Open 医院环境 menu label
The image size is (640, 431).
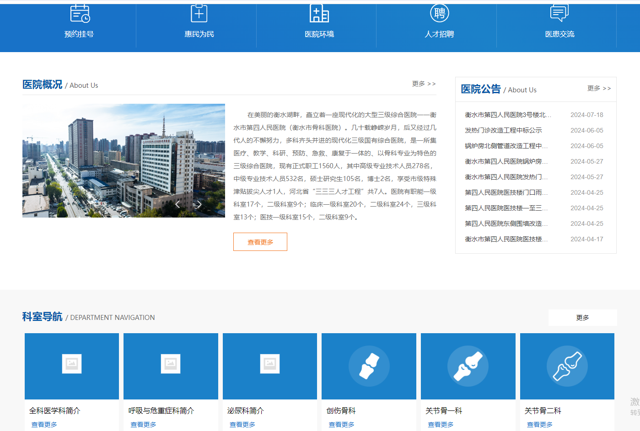coord(319,34)
